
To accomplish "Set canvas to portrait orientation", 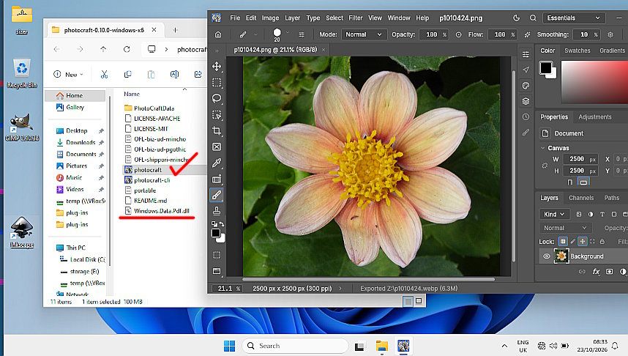I will click(x=570, y=182).
